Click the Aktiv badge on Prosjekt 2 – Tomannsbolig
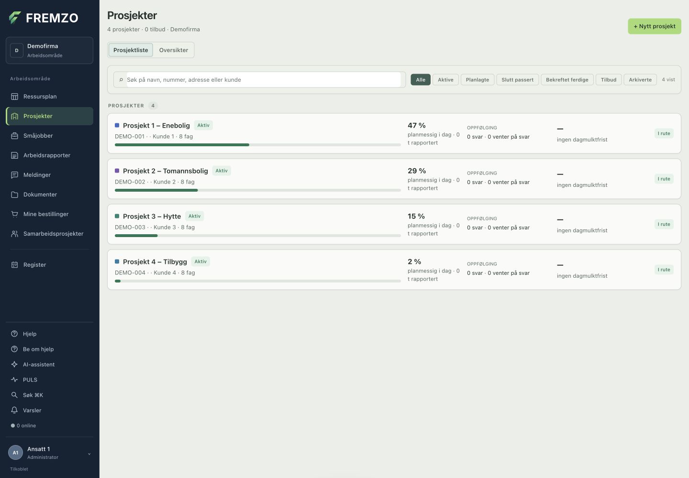Image resolution: width=689 pixels, height=478 pixels. tap(222, 171)
